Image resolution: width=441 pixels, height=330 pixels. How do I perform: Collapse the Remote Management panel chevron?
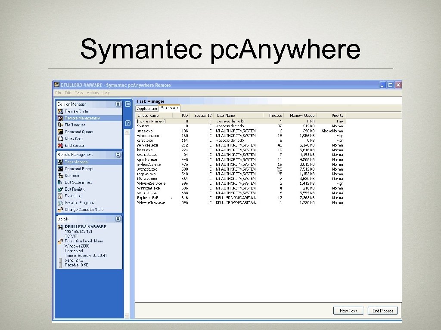pyautogui.click(x=118, y=155)
